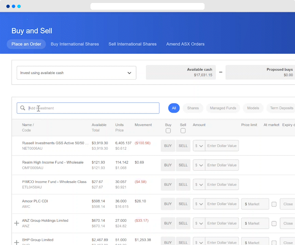Image resolution: width=295 pixels, height=245 pixels.
Task: Click dollar value field for PIMCO Income Fund
Action: pyautogui.click(x=222, y=184)
